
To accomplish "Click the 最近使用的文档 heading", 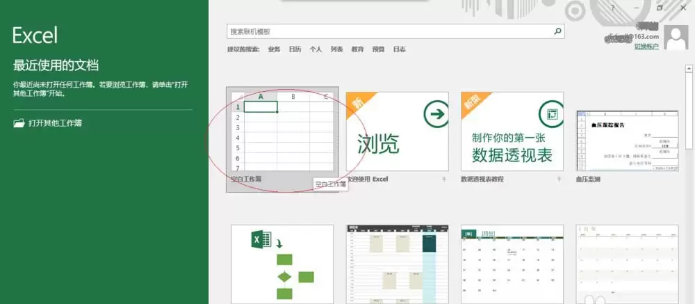I will (x=56, y=65).
